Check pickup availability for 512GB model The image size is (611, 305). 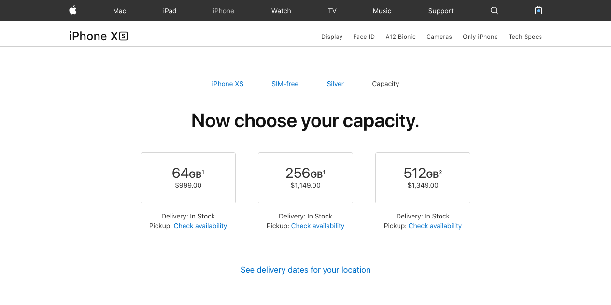(x=435, y=226)
